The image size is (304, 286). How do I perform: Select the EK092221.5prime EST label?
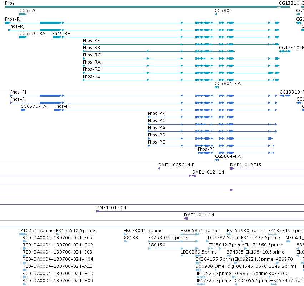click(254, 259)
